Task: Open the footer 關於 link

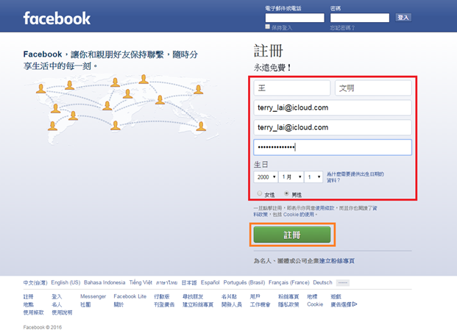Action: click(118, 304)
